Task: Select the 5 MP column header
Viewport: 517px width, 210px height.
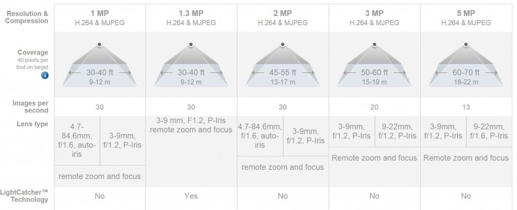Action: (x=466, y=18)
